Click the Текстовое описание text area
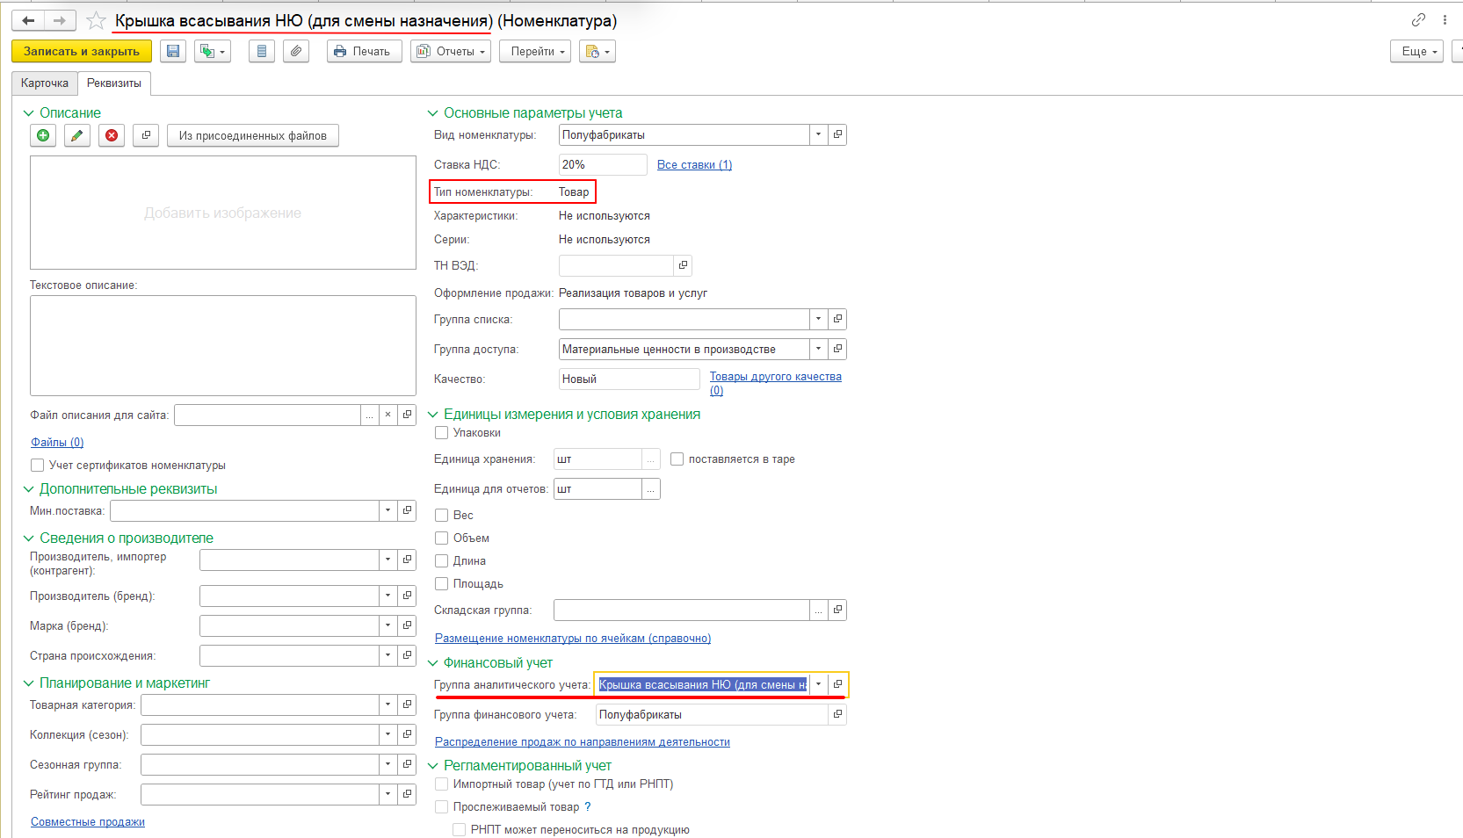 pos(222,345)
